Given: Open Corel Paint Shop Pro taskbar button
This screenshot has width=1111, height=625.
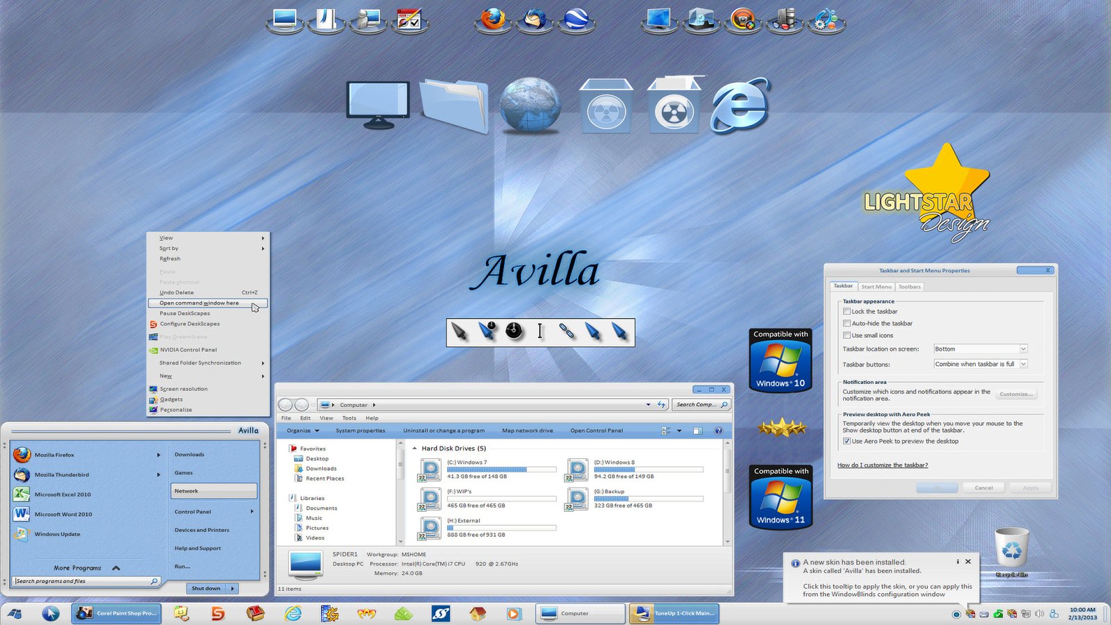Looking at the screenshot, I should 117,613.
